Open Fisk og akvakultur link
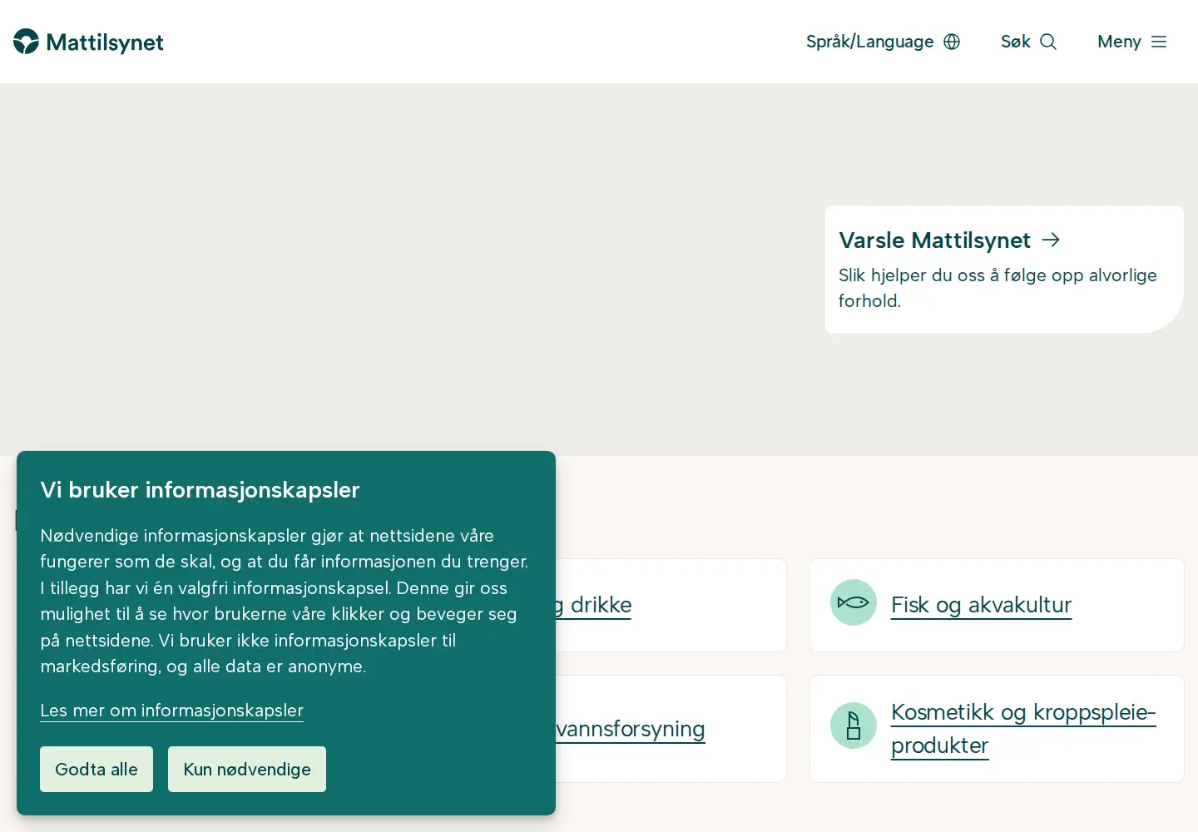This screenshot has width=1198, height=832. click(981, 605)
